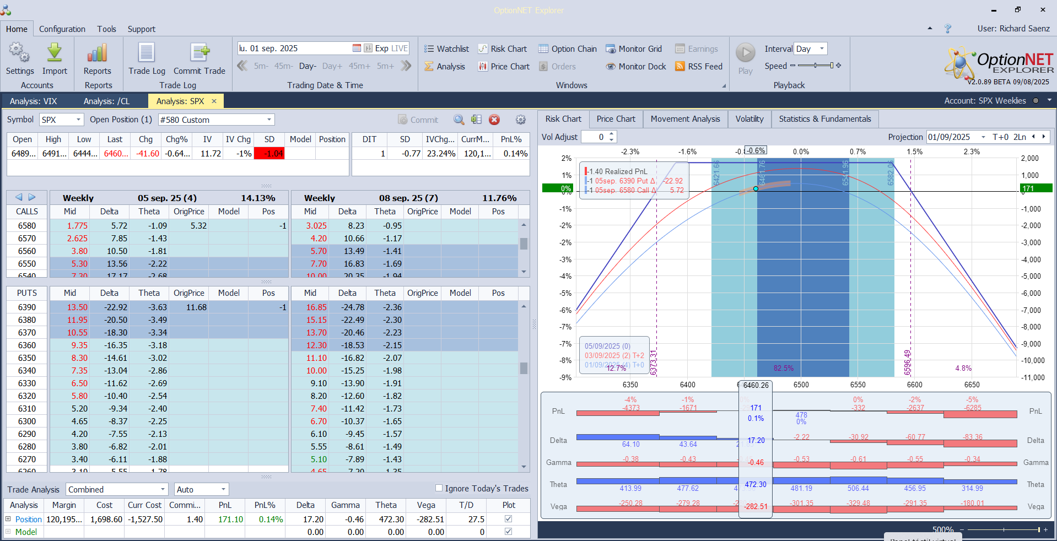The image size is (1057, 541).
Task: Switch to the Analysis: /CL tab
Action: (x=107, y=101)
